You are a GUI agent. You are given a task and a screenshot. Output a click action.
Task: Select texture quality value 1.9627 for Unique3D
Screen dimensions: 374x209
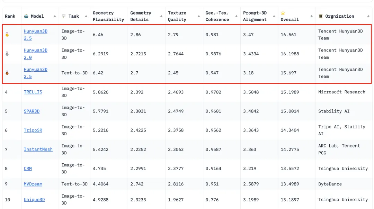(x=176, y=200)
